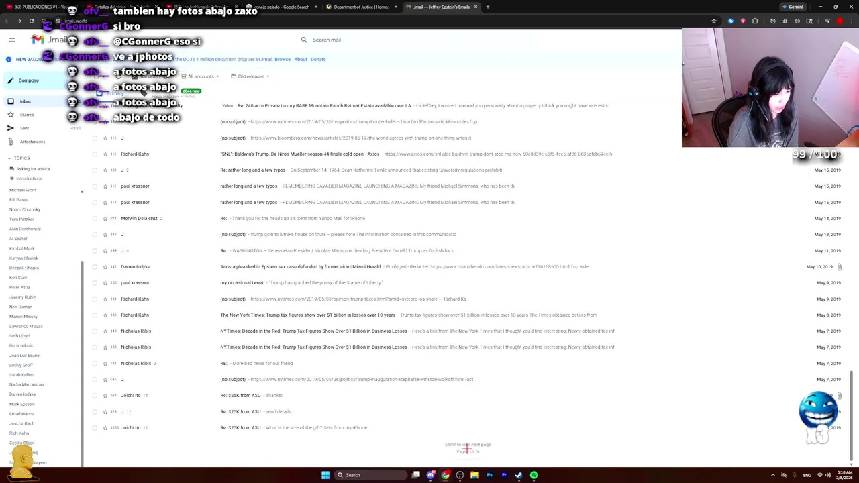Filter by contact Alan Dershowitz

[x=25, y=229]
